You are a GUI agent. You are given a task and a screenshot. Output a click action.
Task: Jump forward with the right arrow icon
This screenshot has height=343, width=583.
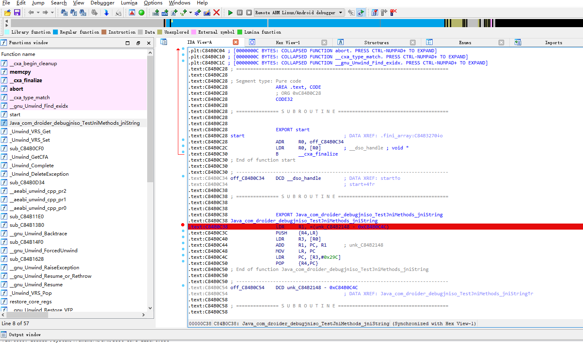click(45, 13)
